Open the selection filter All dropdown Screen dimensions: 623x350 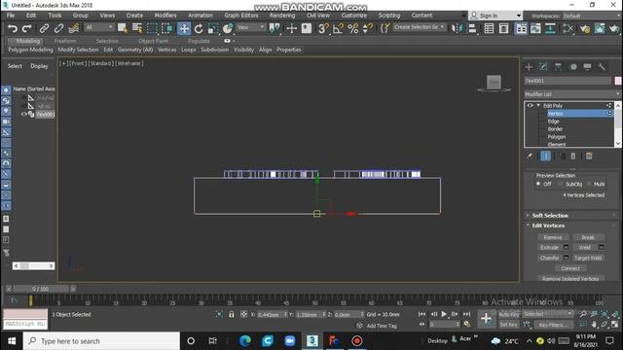[99, 27]
